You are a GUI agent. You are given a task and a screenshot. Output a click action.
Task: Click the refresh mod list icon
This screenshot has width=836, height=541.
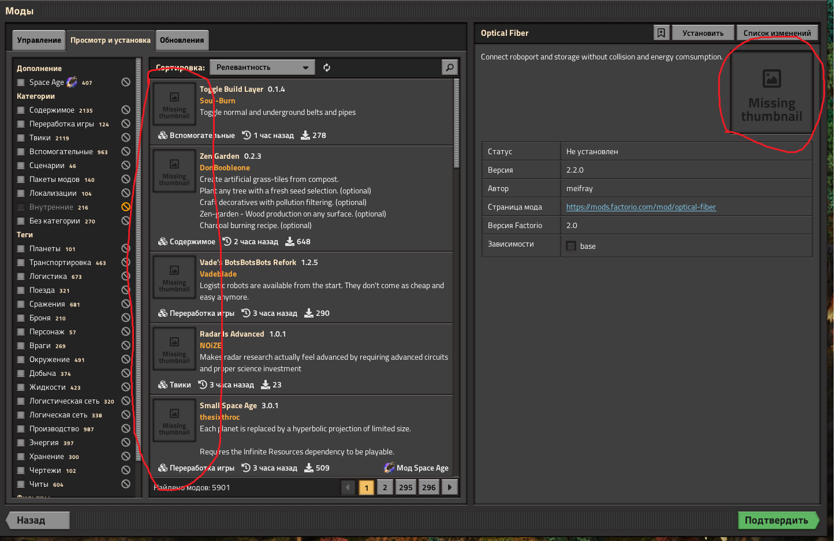[327, 68]
